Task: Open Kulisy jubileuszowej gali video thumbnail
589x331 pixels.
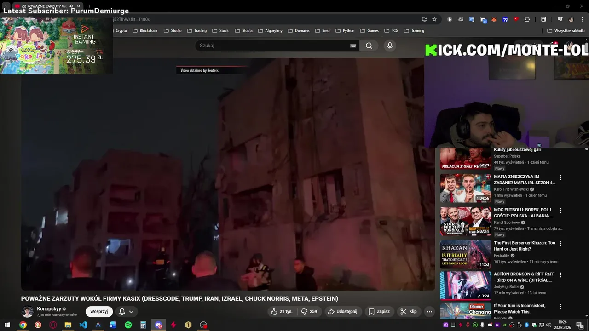Action: (465, 159)
